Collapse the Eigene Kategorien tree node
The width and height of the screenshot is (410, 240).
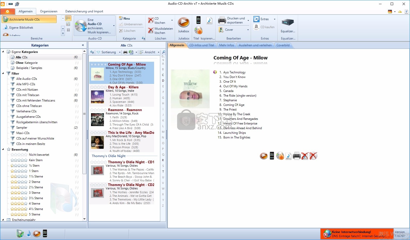(3, 52)
